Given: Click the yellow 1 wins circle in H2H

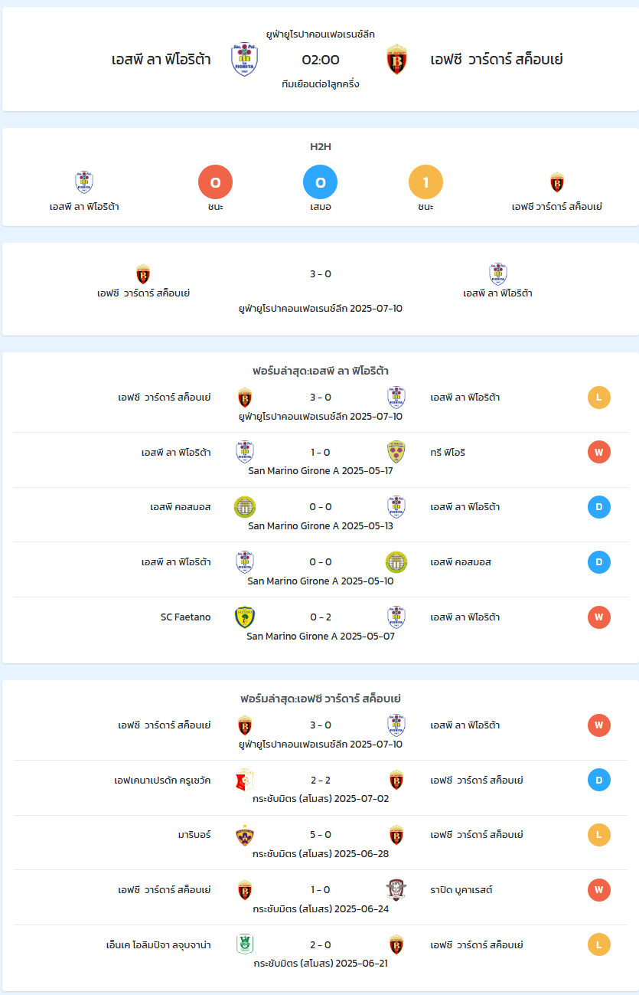Looking at the screenshot, I should tap(425, 182).
